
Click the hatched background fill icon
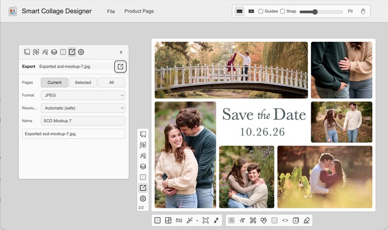(x=275, y=220)
